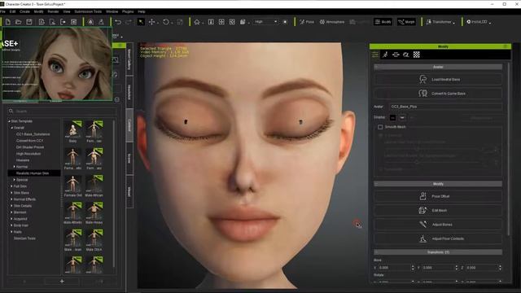Expand the Skin Base tree node
The image size is (521, 293).
point(11,193)
